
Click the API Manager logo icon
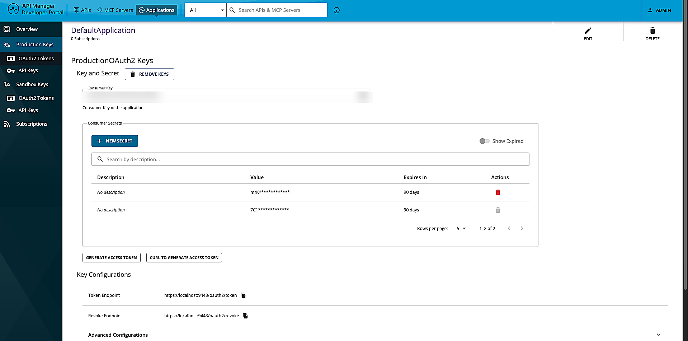(x=13, y=9)
